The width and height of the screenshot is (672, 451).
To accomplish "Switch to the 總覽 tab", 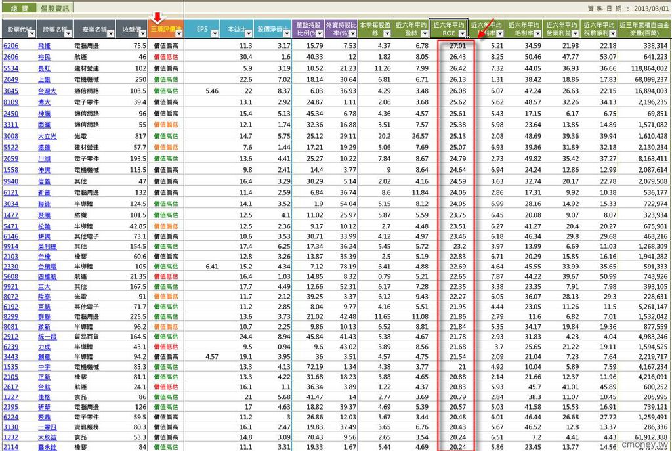I will [19, 8].
